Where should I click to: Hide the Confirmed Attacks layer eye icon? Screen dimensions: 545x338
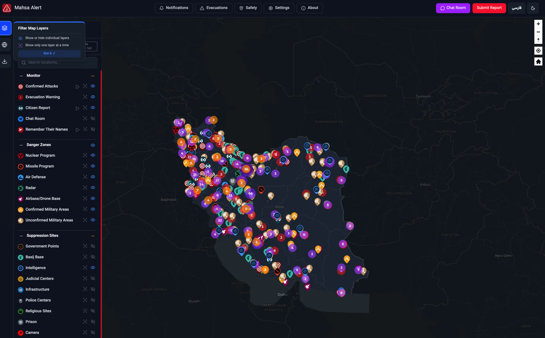click(93, 86)
